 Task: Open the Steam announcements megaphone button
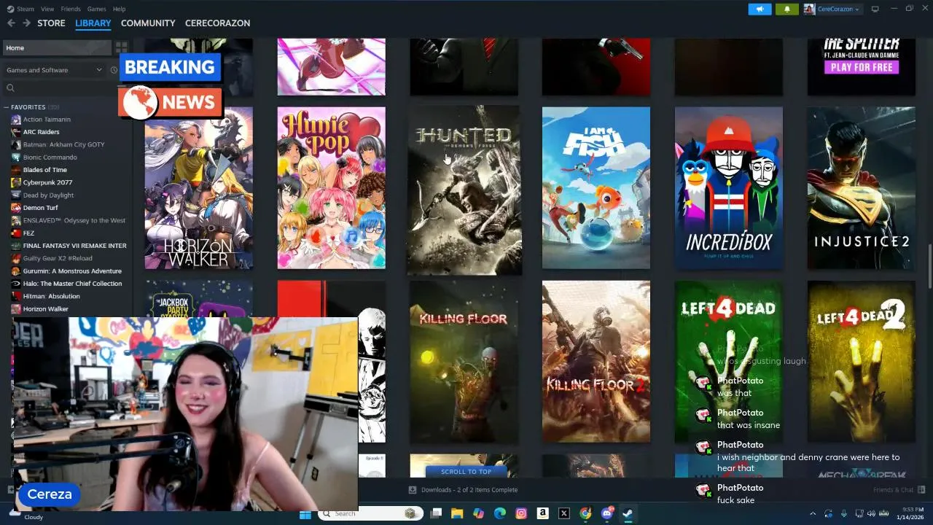click(x=760, y=9)
